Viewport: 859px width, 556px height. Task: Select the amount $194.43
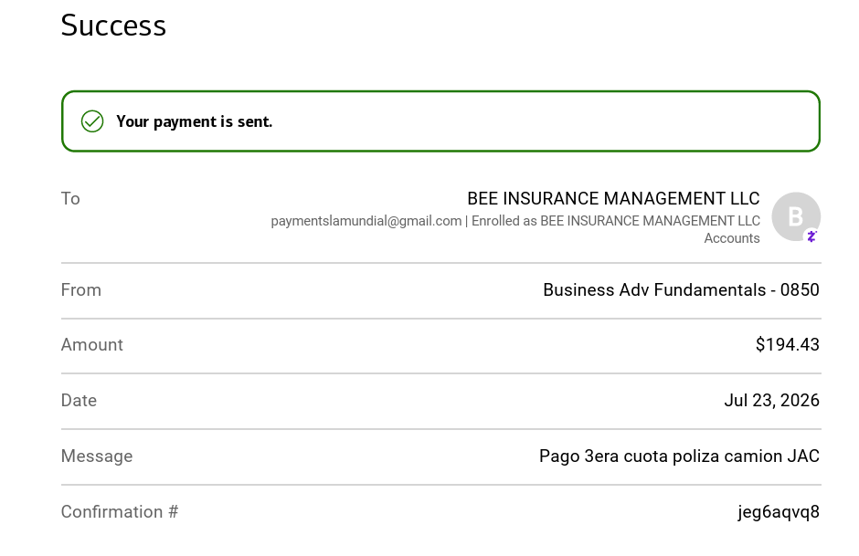tap(787, 345)
